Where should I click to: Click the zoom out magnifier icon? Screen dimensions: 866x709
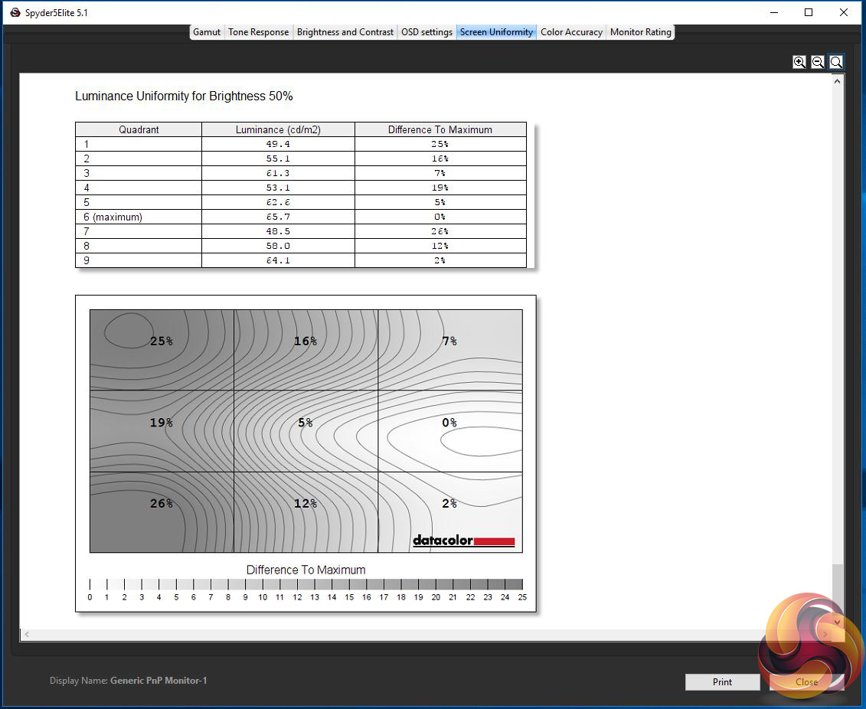click(x=818, y=62)
